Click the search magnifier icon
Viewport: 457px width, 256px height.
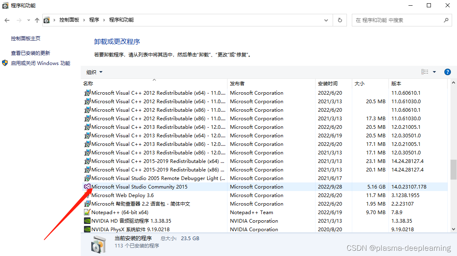coord(446,20)
